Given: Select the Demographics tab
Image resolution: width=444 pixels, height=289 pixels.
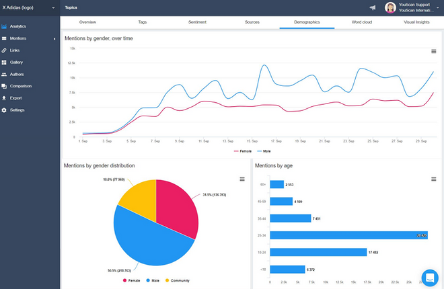Looking at the screenshot, I should 307,22.
